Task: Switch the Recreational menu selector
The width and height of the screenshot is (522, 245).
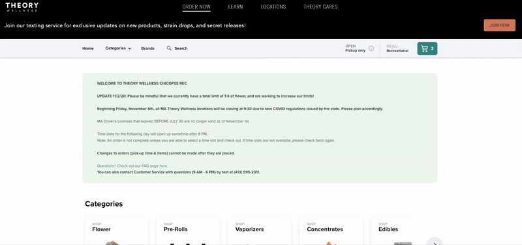Action: pos(397,48)
